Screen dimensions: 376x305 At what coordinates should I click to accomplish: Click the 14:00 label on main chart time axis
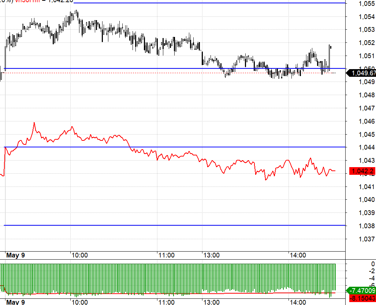[297, 255]
